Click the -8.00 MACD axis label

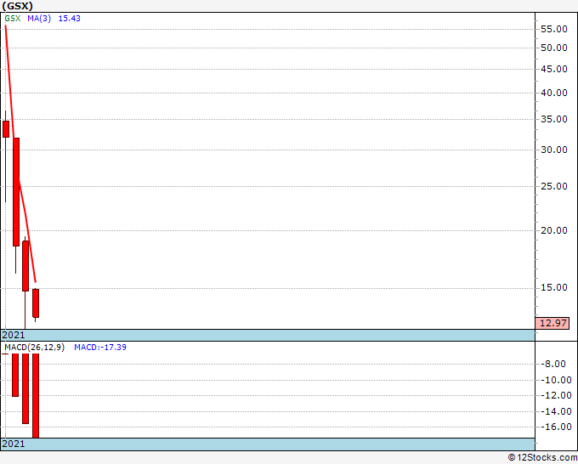[x=553, y=364]
